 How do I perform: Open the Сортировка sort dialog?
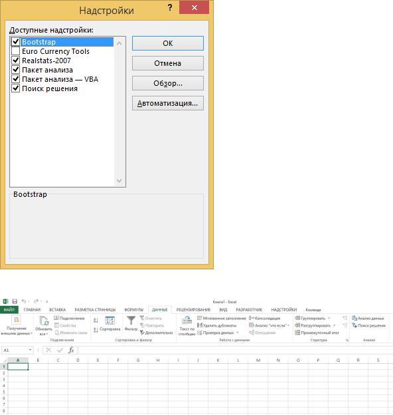click(110, 324)
